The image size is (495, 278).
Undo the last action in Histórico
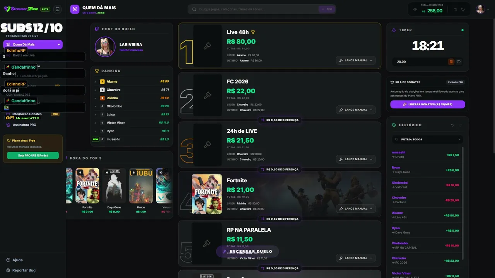(453, 125)
